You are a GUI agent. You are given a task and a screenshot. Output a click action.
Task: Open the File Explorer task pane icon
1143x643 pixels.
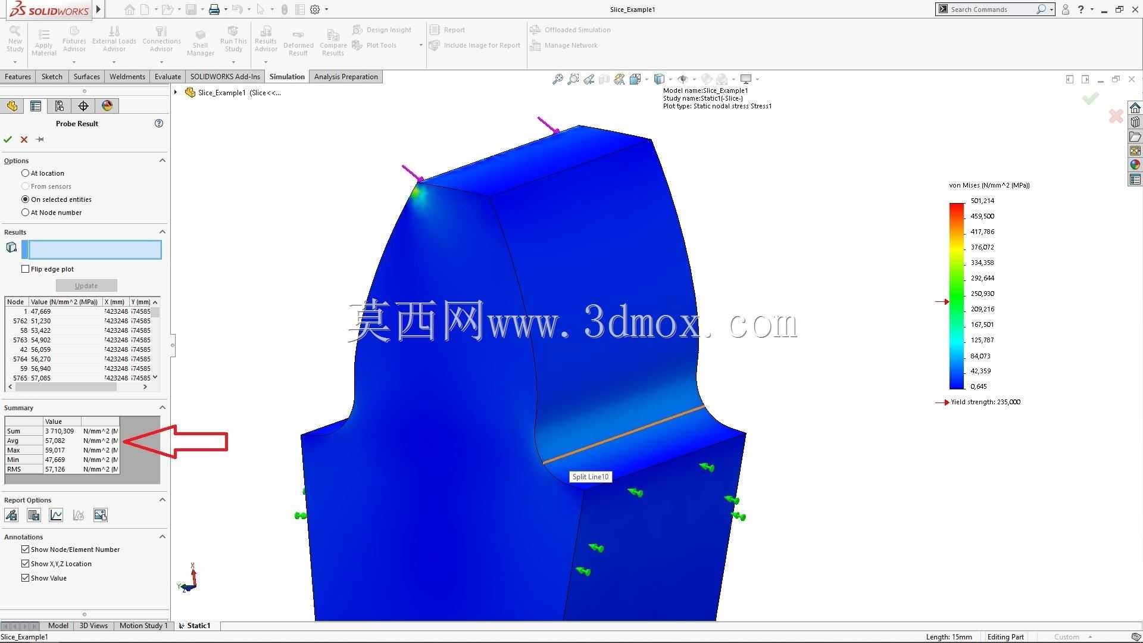pyautogui.click(x=1135, y=136)
